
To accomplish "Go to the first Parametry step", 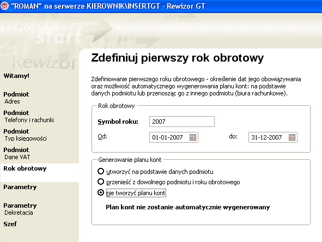I will 20,187.
